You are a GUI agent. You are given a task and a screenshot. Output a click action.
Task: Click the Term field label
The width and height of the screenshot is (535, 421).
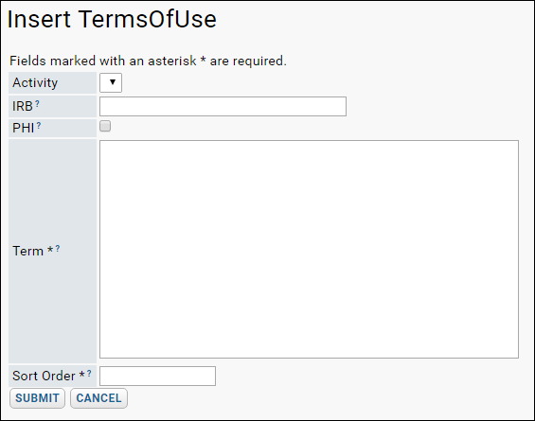28,252
